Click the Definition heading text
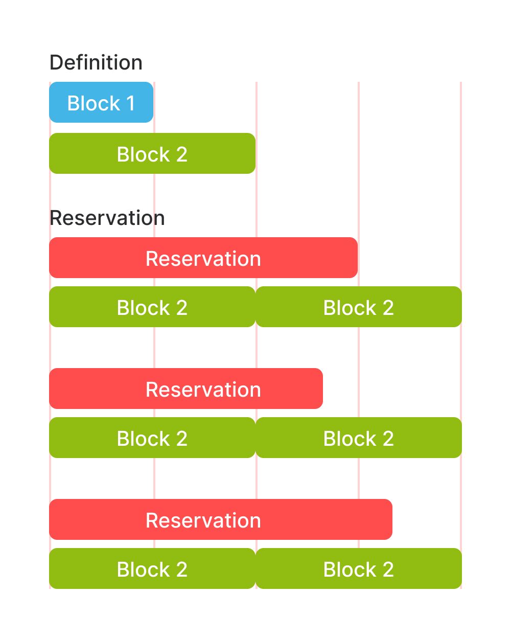Image resolution: width=511 pixels, height=638 pixels. pyautogui.click(x=96, y=63)
